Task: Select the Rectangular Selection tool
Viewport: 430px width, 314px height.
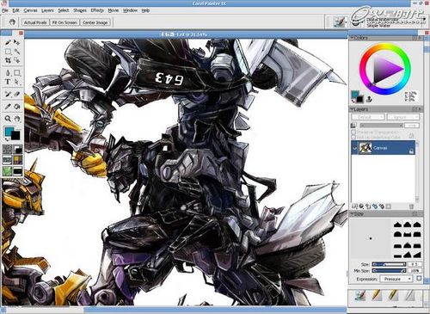Action: 8,52
